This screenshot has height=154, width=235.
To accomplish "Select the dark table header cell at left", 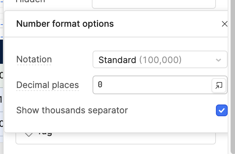I will coord(1,51).
